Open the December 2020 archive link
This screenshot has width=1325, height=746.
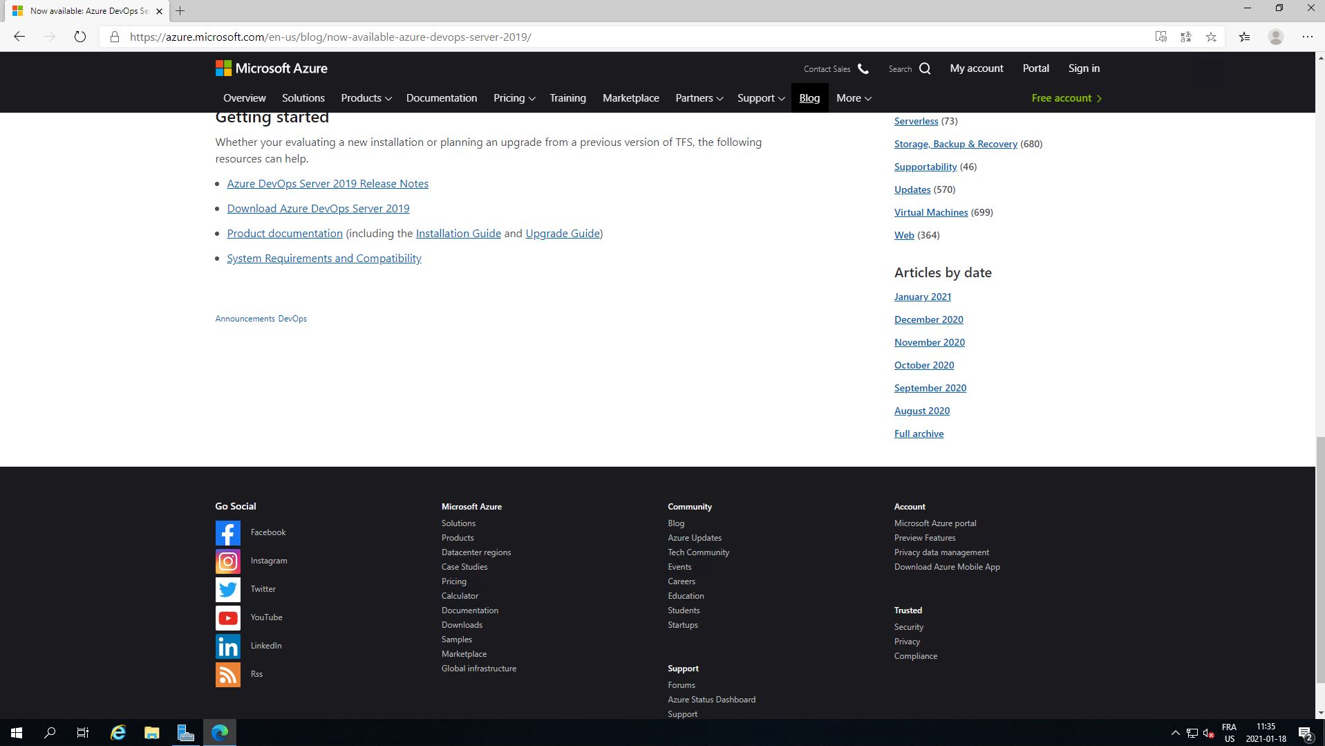[928, 319]
